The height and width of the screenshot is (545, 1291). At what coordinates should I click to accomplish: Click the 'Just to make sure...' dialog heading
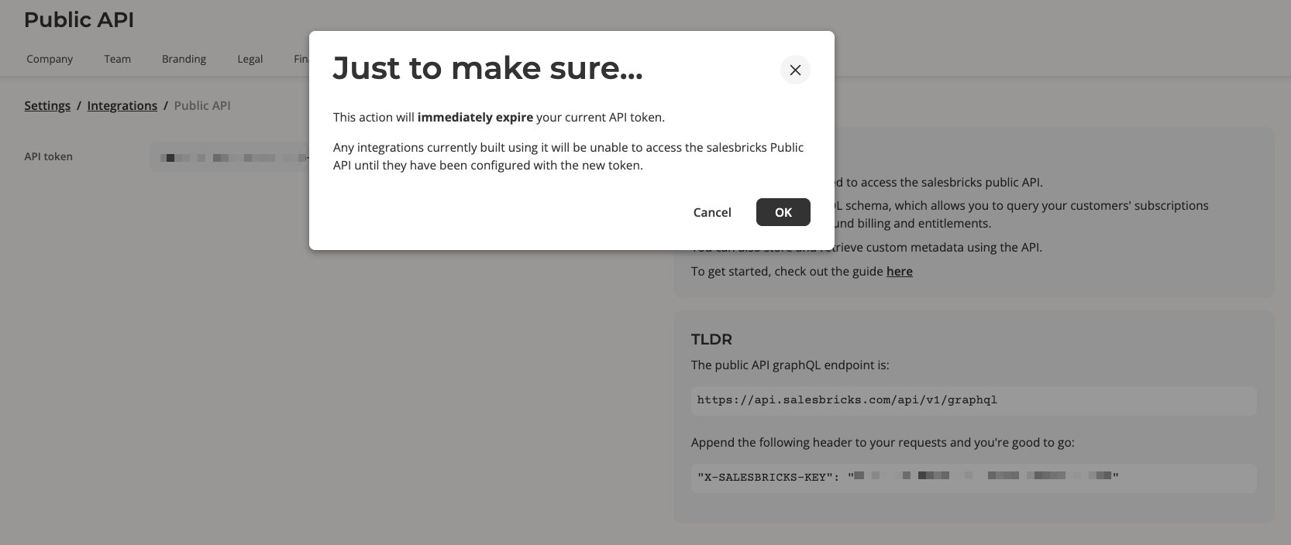tap(488, 68)
